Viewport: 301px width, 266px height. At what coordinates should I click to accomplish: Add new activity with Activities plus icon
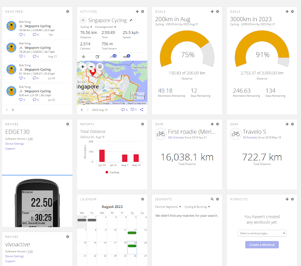(x=137, y=11)
